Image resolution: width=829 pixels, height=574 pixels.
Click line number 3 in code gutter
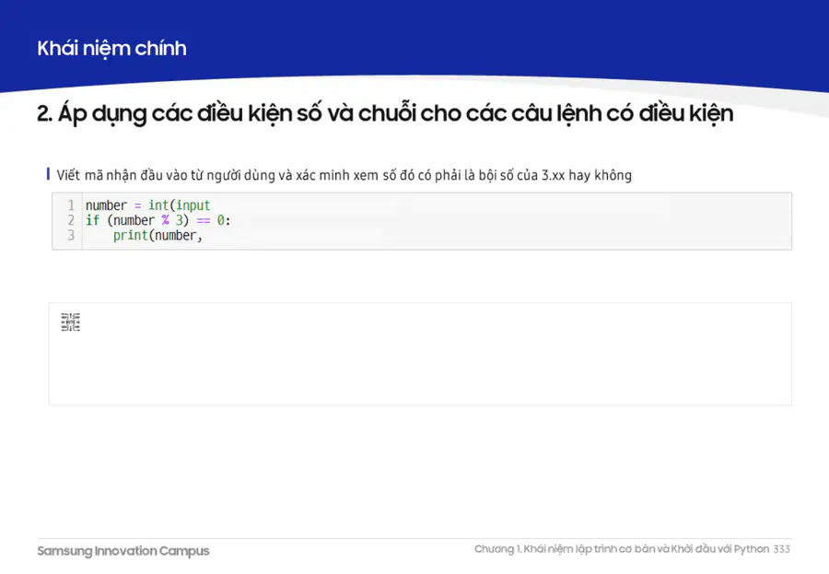[x=71, y=235]
